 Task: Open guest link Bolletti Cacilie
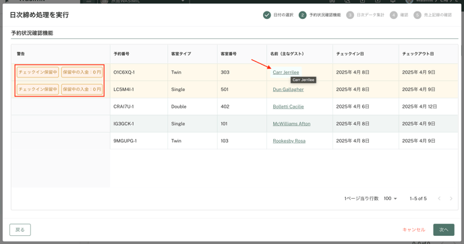tap(288, 106)
